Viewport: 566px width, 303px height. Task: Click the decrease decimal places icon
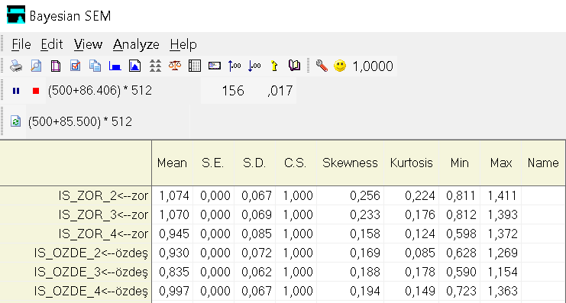coord(254,66)
